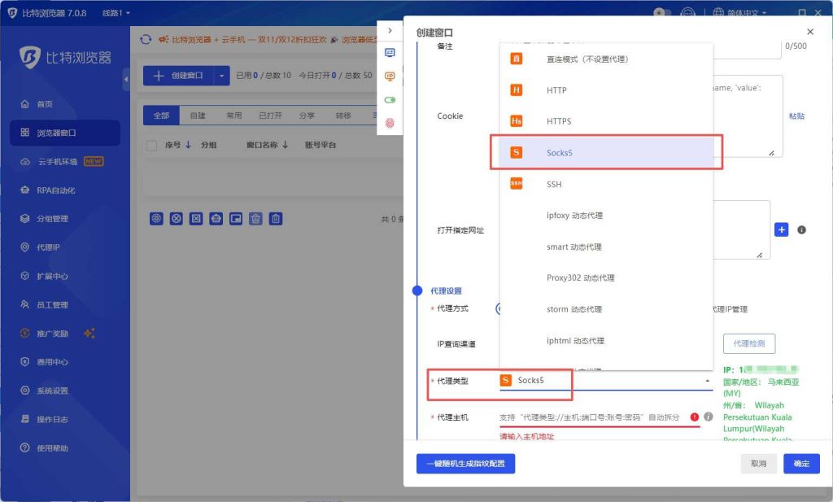Viewport: 833px width, 502px height.
Task: Open the 代理IP page in the sidebar
Action: coord(49,247)
